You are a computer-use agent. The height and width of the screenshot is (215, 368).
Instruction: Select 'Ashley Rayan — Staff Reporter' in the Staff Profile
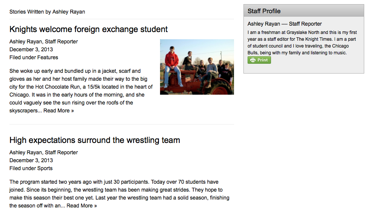(285, 24)
